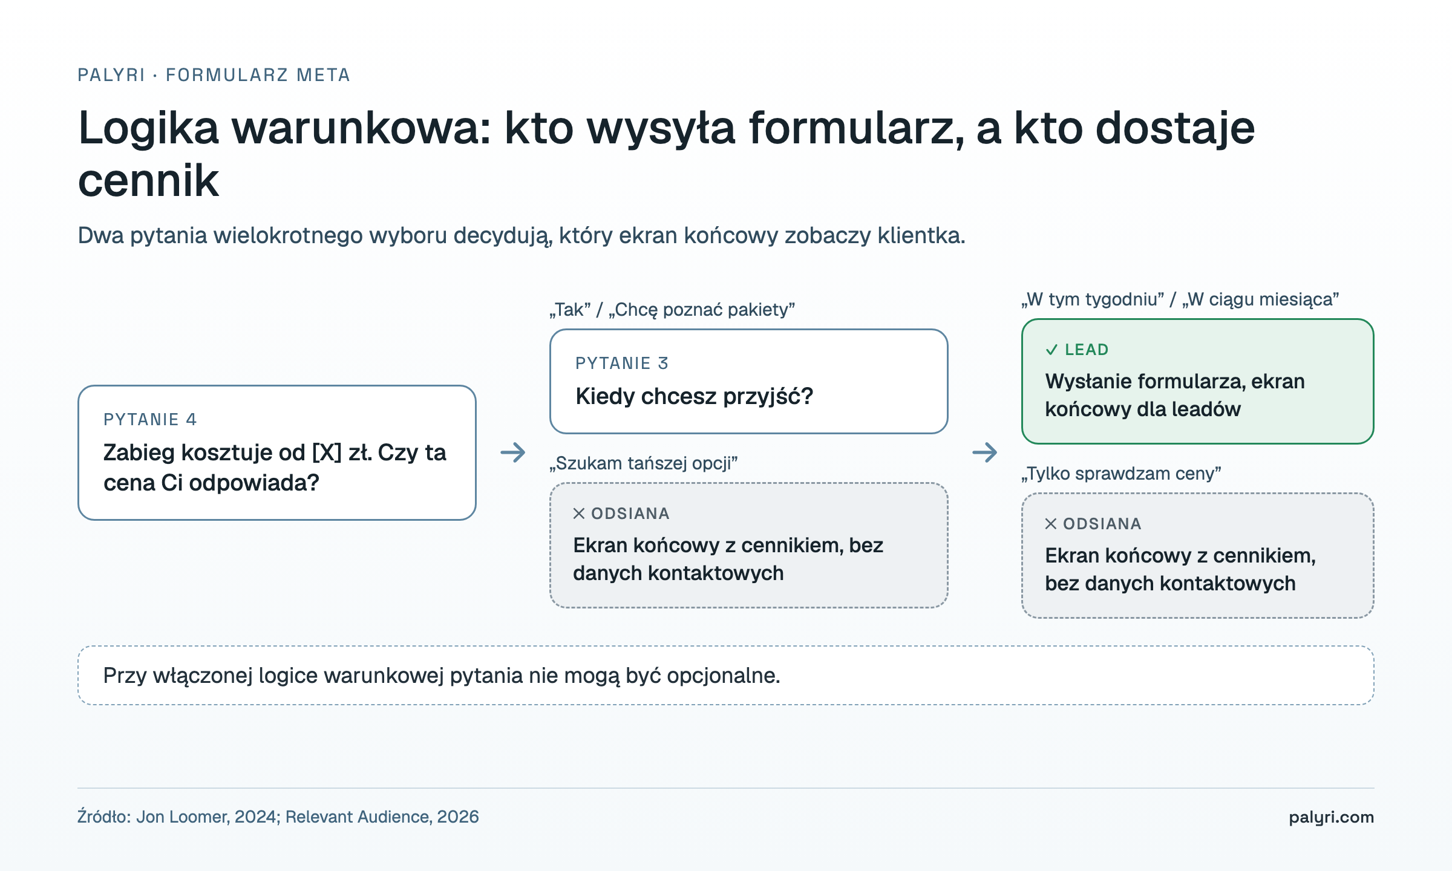Select the "PYTANIE 4" question card
This screenshot has height=871, width=1452.
pos(277,452)
